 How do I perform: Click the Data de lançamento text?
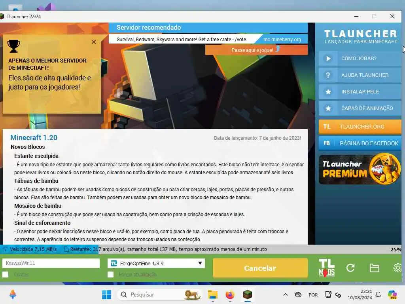click(257, 138)
